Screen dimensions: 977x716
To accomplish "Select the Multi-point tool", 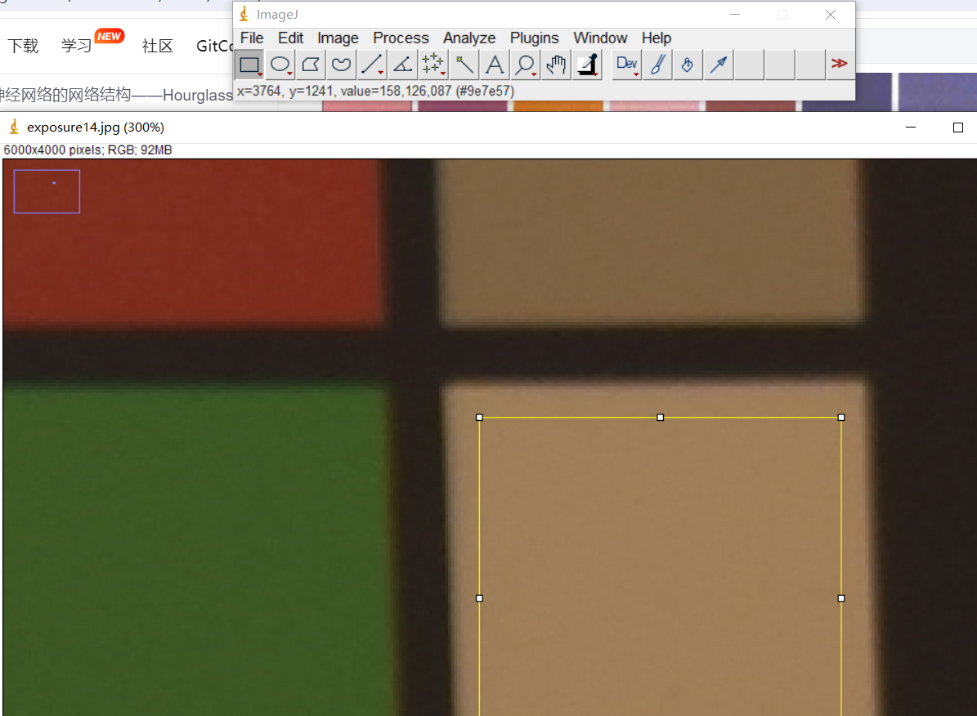I will click(432, 65).
